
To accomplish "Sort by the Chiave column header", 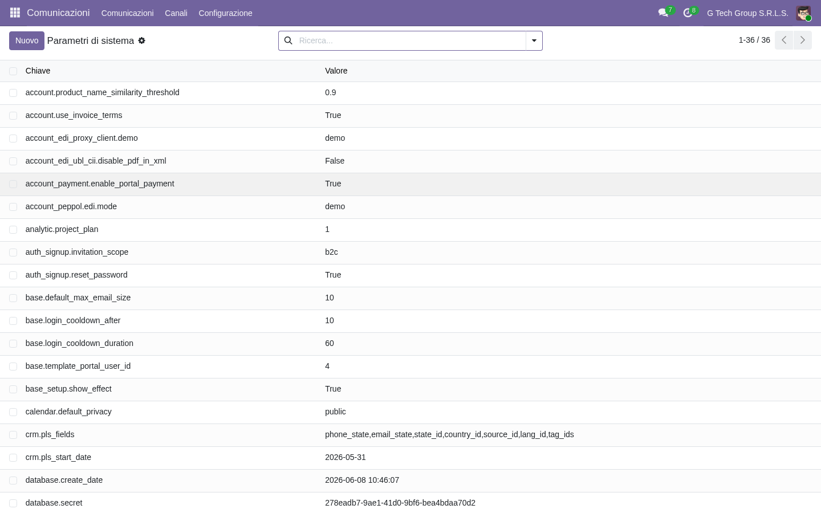I will tap(38, 71).
